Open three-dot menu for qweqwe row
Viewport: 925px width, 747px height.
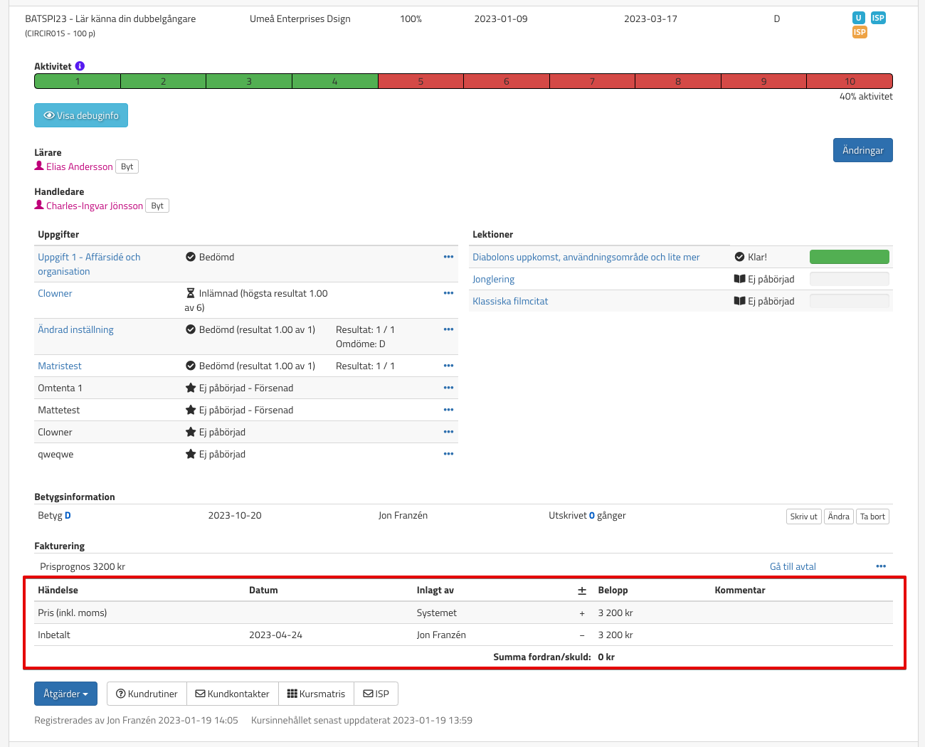448,454
